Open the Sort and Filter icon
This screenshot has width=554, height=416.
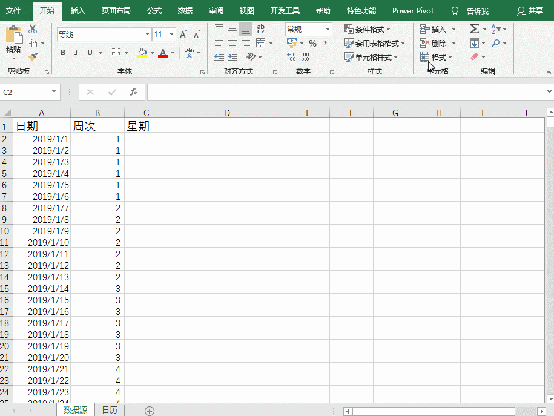coord(496,29)
